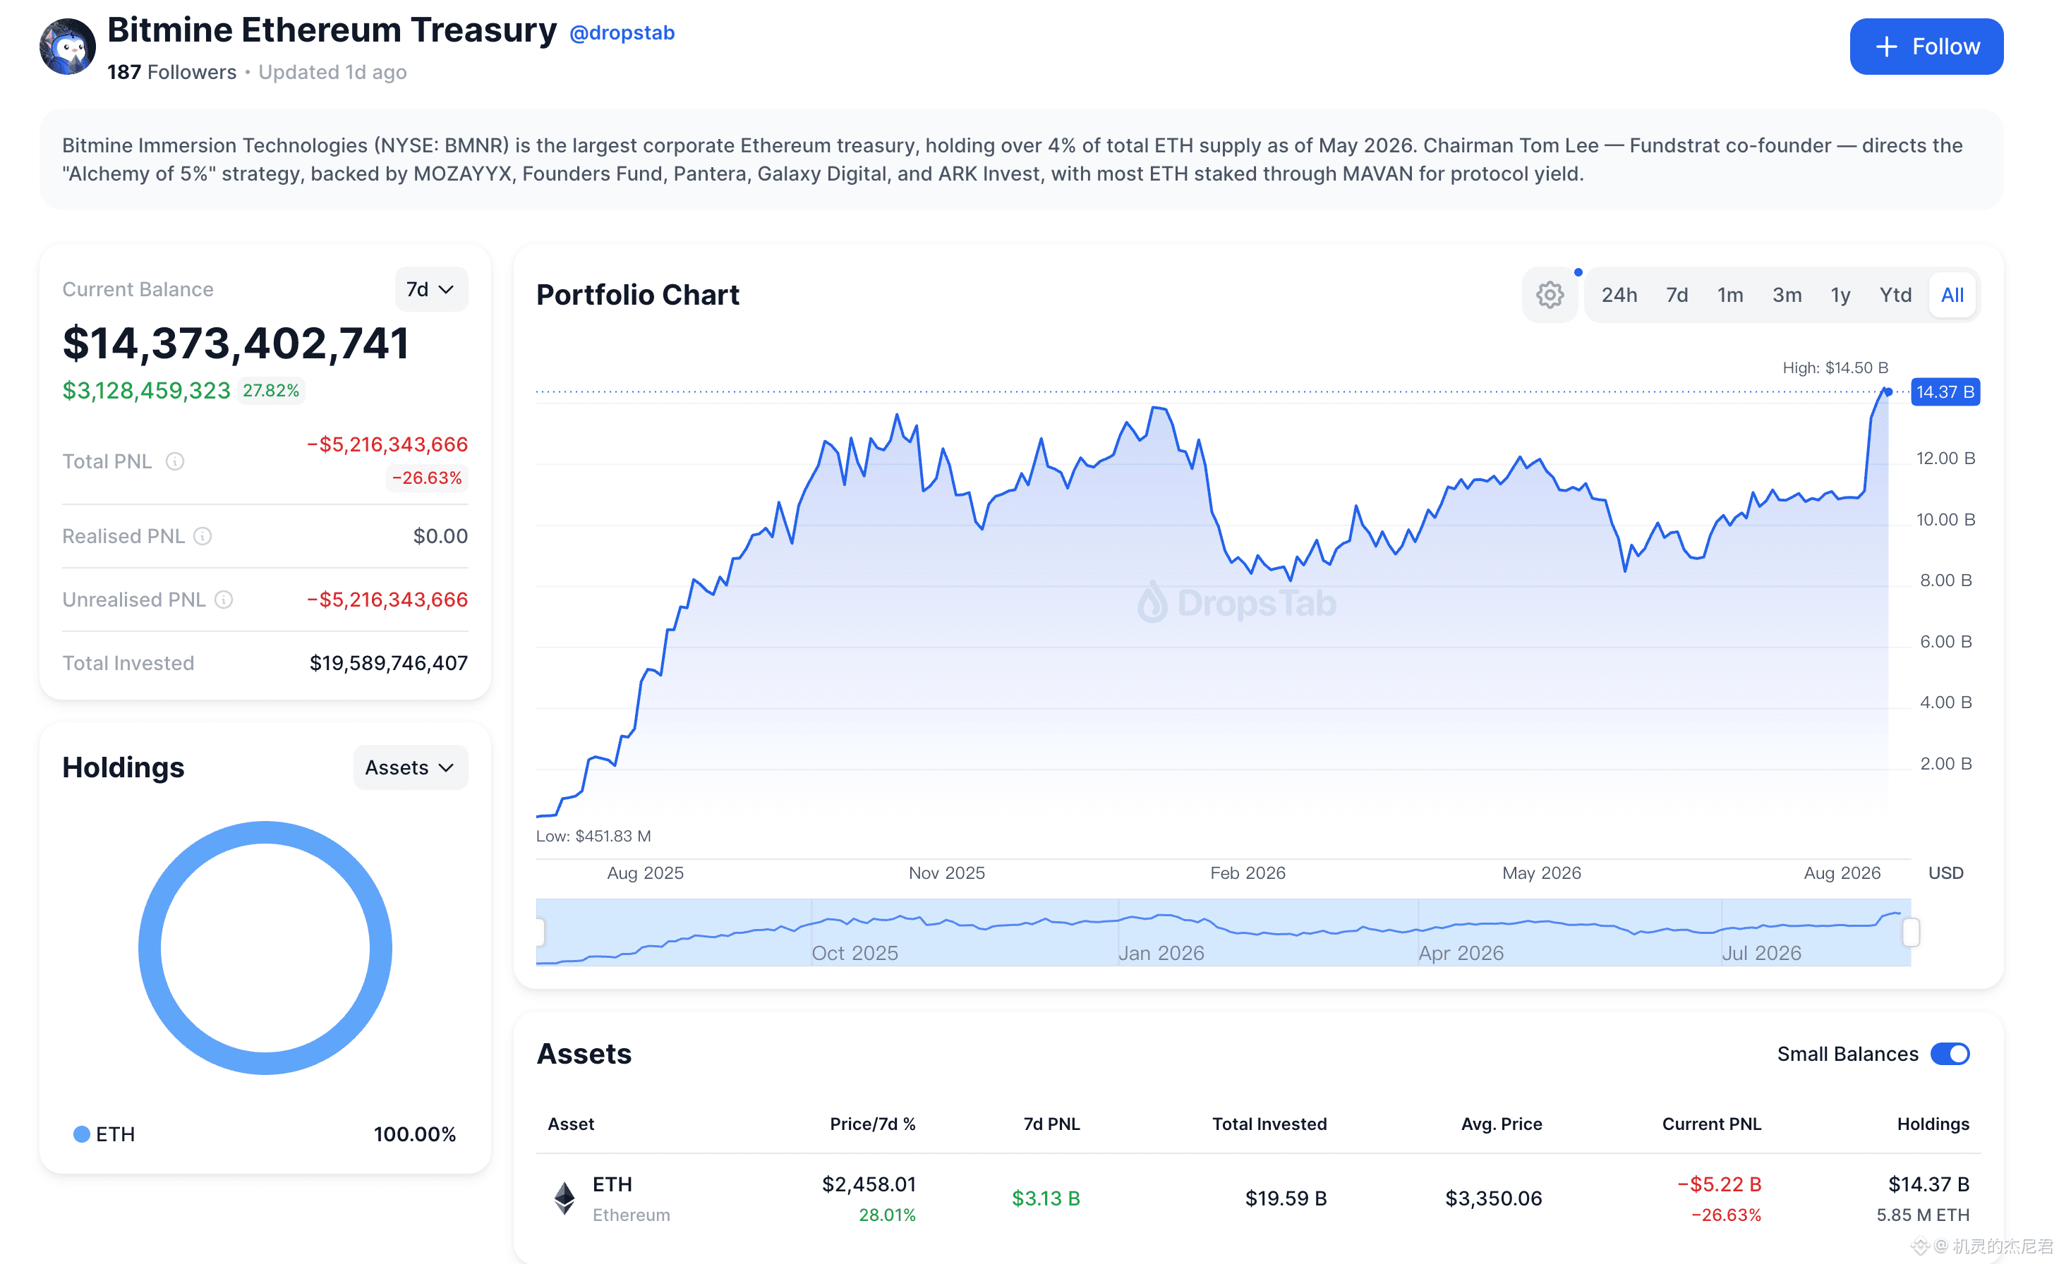Click the $14,373,402,741 current balance
Image resolution: width=2059 pixels, height=1264 pixels.
coord(236,344)
